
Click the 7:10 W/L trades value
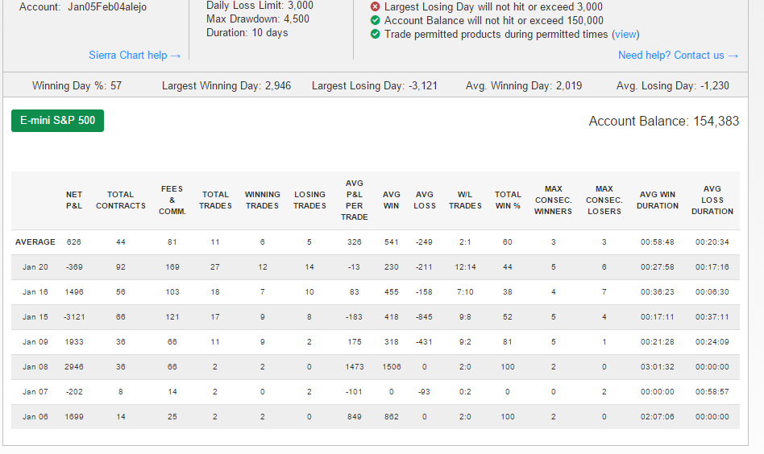coord(465,292)
